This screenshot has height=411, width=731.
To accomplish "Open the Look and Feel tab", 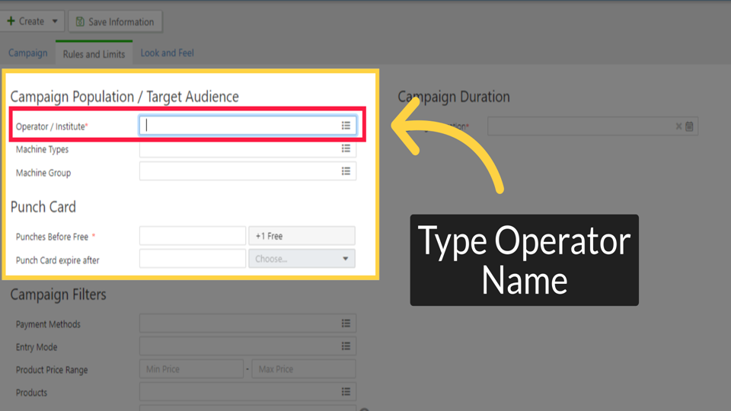I will pos(167,53).
